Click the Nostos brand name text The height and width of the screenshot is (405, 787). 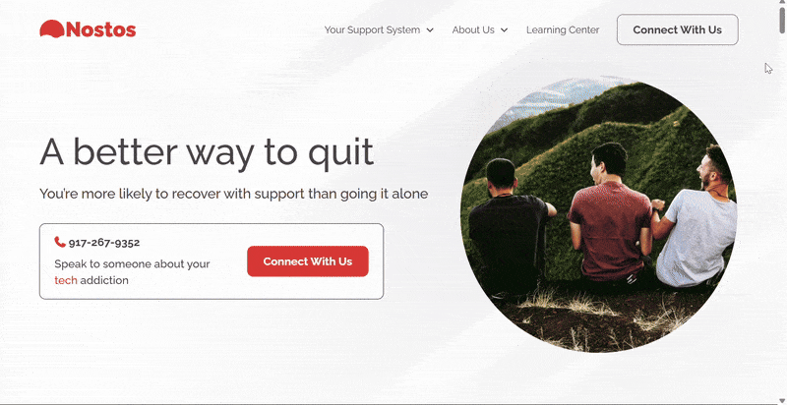click(101, 29)
